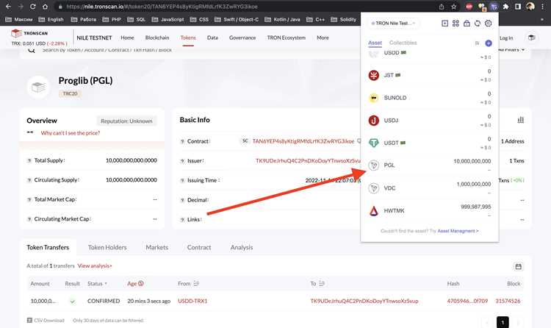
Task: Switch to Collectibles tab in TronLink
Action: [x=403, y=43]
